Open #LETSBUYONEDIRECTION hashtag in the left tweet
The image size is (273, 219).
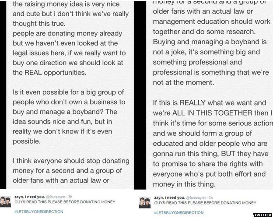click(x=37, y=212)
